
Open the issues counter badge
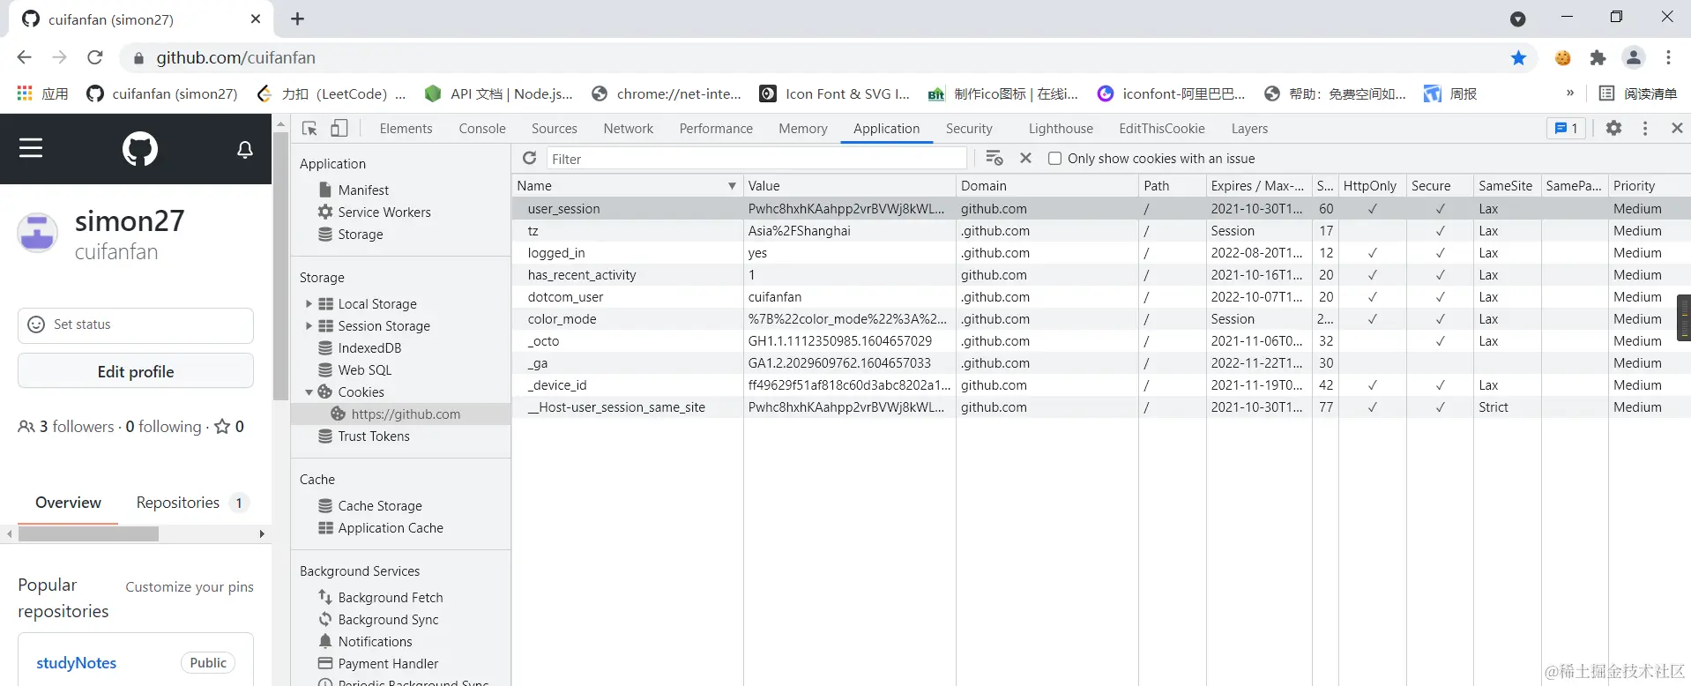[1566, 128]
